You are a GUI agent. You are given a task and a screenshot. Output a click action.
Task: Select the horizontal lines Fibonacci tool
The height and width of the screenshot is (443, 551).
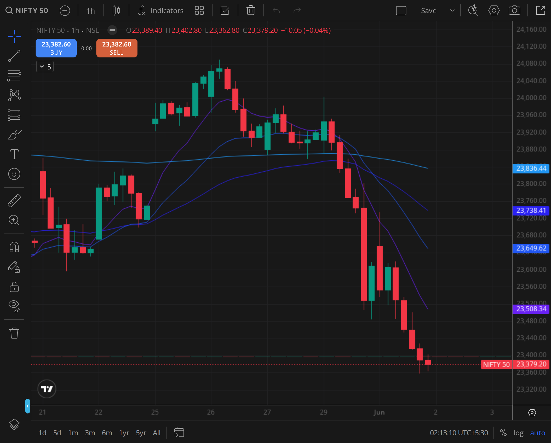14,75
